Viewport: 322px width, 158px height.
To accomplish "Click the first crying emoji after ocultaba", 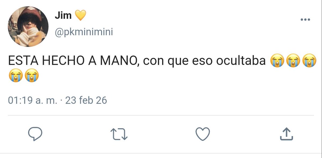I will tap(277, 61).
